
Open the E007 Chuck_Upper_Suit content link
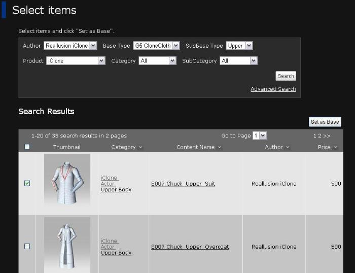coord(183,184)
